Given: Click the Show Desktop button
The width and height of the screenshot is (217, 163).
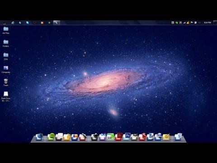Looking at the screenshot, I should [x=215, y=23].
